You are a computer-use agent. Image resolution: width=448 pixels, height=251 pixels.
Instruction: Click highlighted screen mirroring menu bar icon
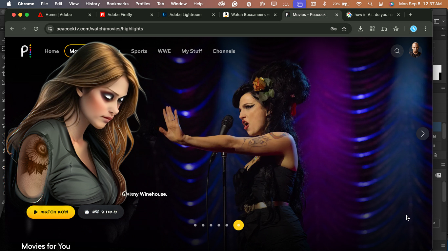click(x=299, y=4)
